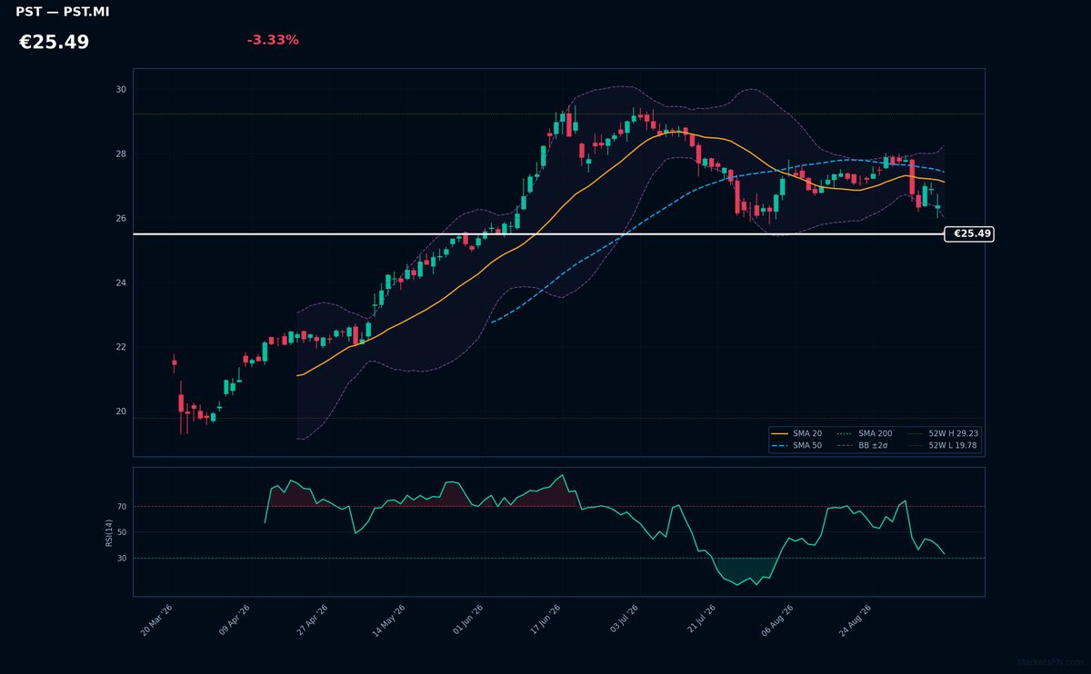The height and width of the screenshot is (674, 1091).
Task: Click the 52W L 19.78 legend entry
Action: pos(943,446)
